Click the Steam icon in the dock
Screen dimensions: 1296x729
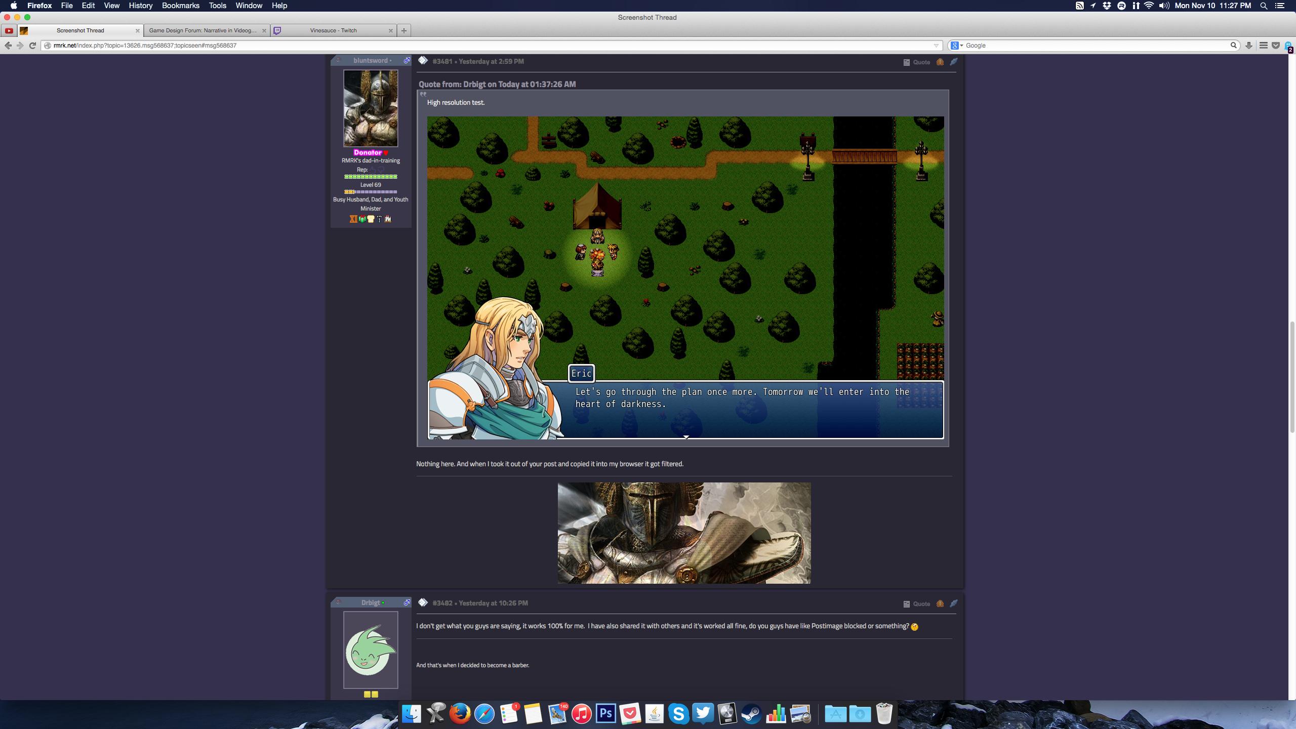coord(751,714)
